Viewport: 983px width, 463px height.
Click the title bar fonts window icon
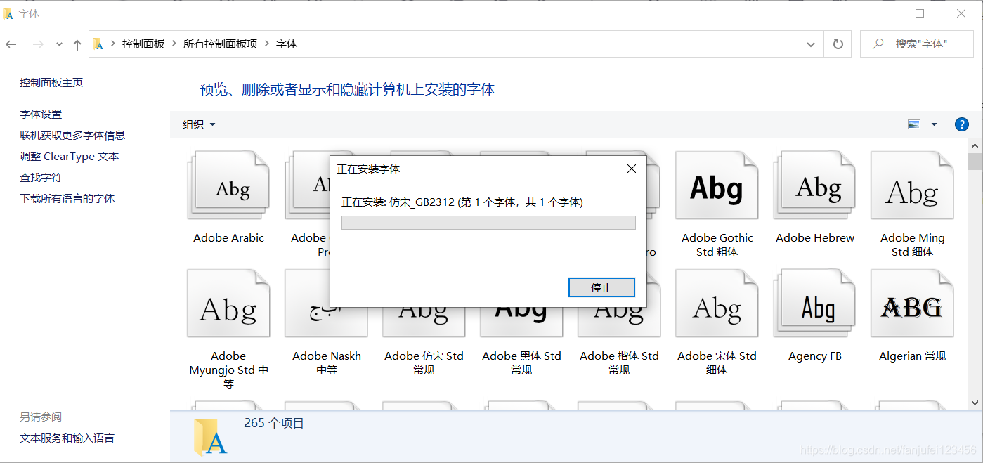click(8, 13)
